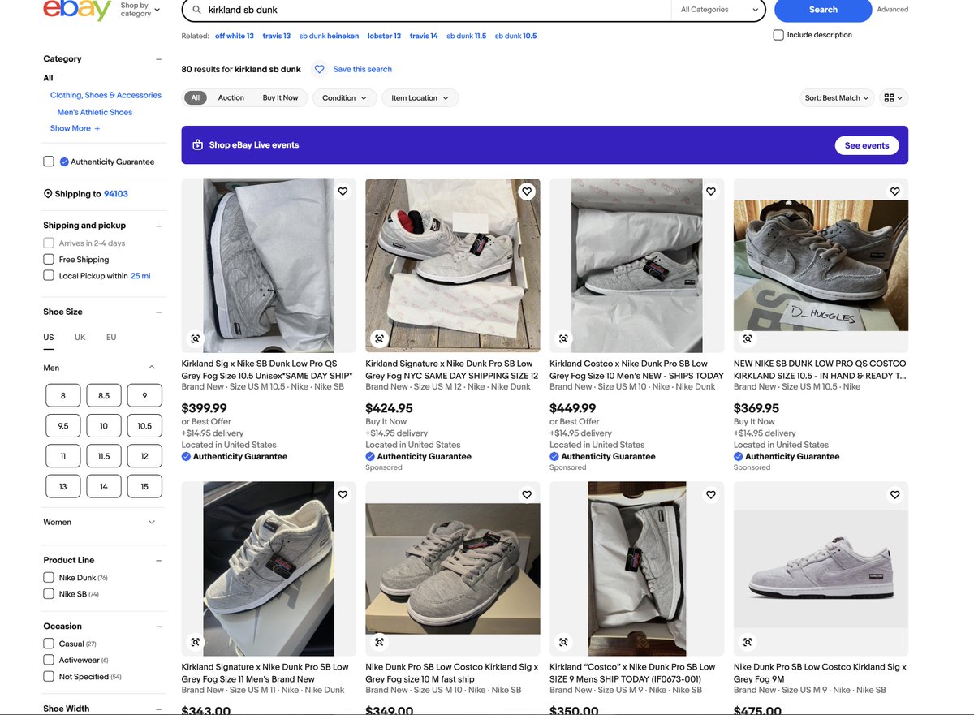
Task: Check the Not Specified occasion filter
Action: (49, 677)
